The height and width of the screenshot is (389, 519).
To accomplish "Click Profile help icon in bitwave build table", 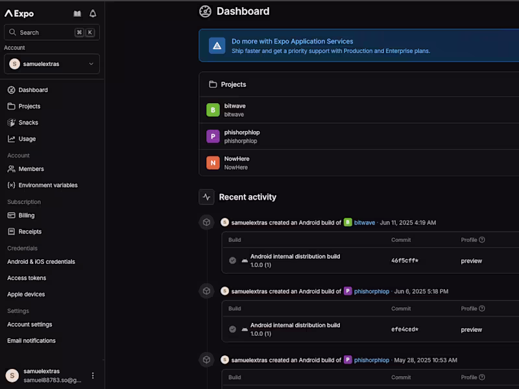I will click(482, 240).
